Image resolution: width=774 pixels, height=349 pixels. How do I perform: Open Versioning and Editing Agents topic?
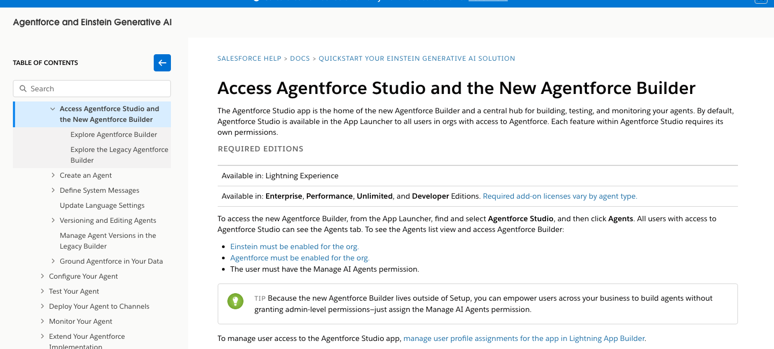pyautogui.click(x=108, y=221)
